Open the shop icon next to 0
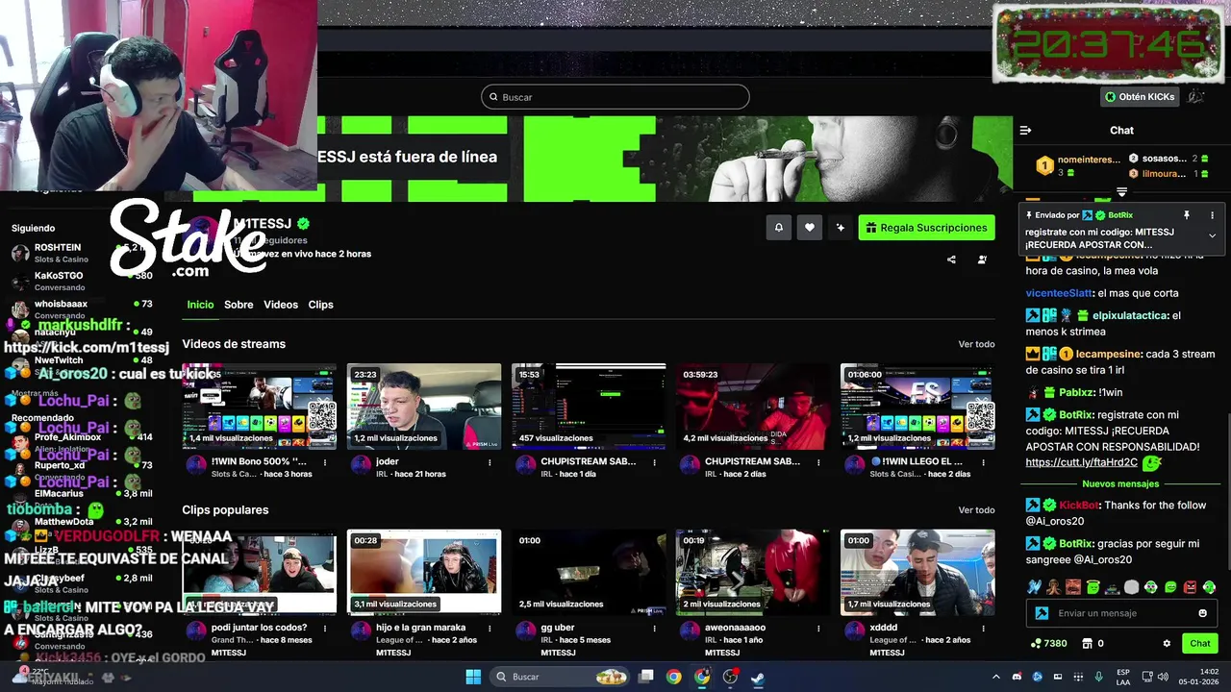Screen dimensions: 1231x692 coord(1087,644)
